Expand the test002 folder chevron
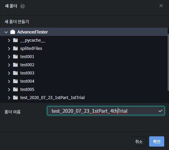Viewport: 169px width, 150px height. tap(9, 65)
